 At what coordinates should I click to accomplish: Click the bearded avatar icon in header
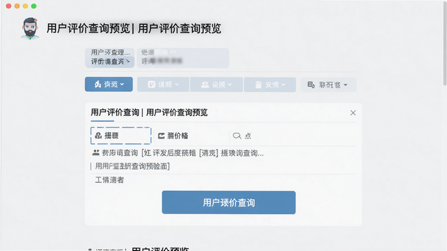[x=30, y=28]
